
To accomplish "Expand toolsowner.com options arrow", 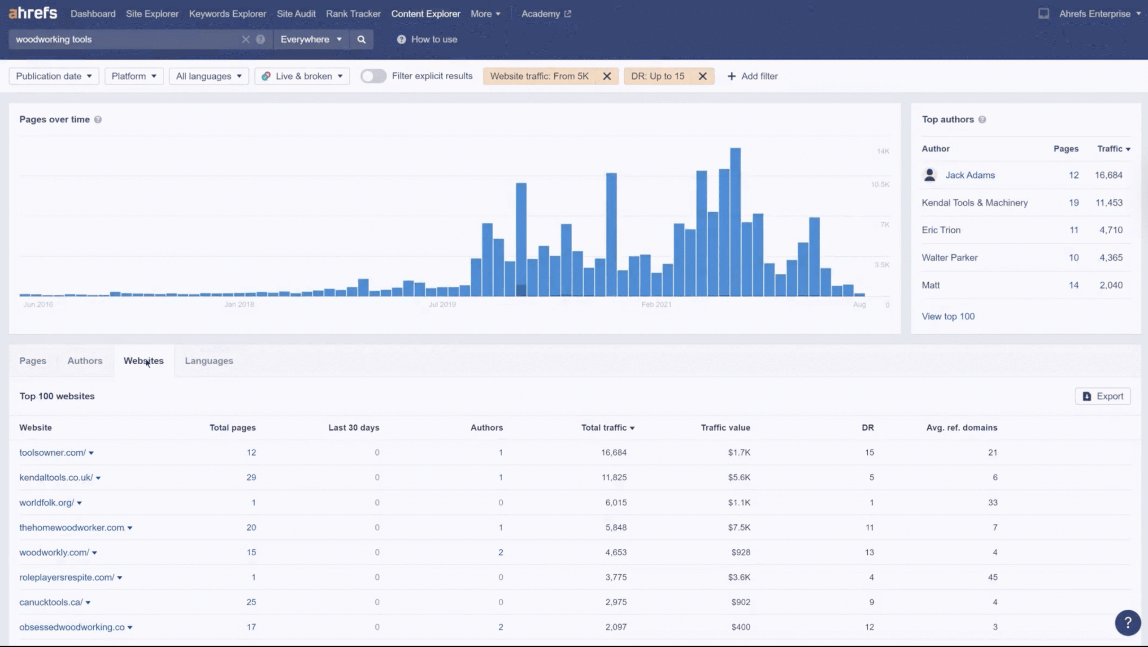I will pyautogui.click(x=91, y=453).
